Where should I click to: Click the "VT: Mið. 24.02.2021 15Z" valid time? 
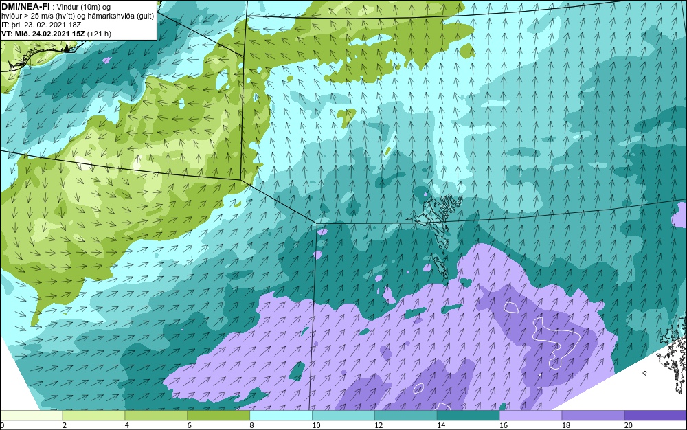(x=43, y=34)
